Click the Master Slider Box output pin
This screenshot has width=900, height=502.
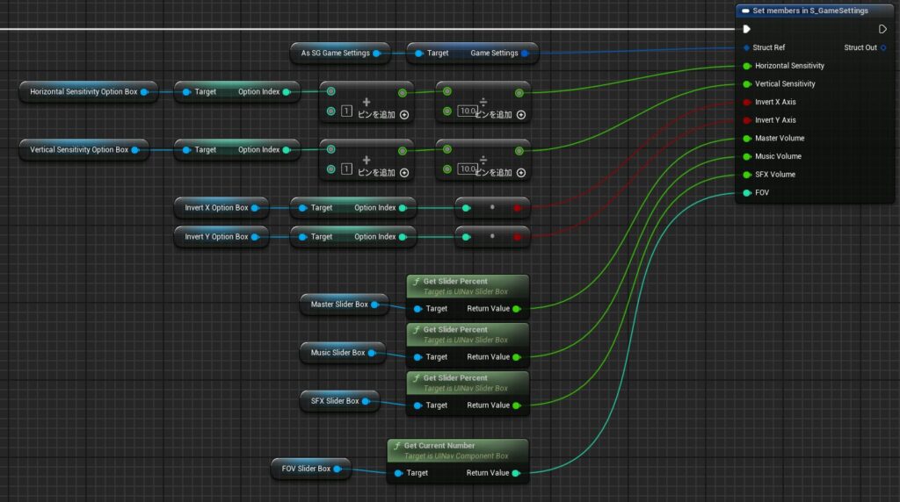[374, 305]
